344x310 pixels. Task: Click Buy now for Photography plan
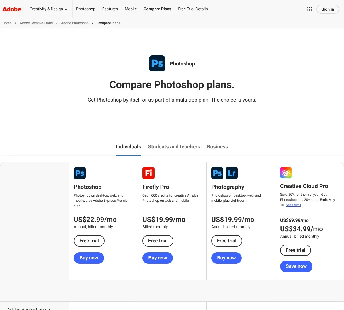(x=226, y=258)
